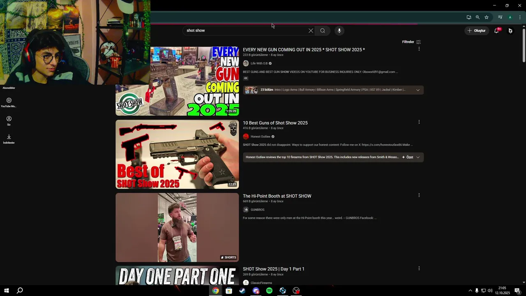The image size is (526, 296).
Task: Open Spotify from the taskbar
Action: click(269, 291)
